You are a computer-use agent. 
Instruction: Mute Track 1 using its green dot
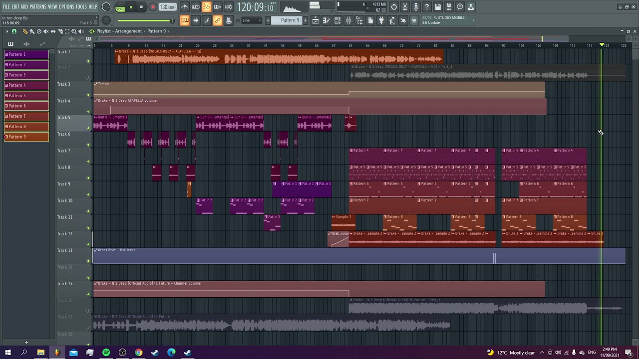(88, 61)
